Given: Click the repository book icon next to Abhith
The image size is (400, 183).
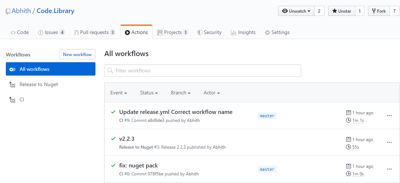Looking at the screenshot, I should click(8, 11).
